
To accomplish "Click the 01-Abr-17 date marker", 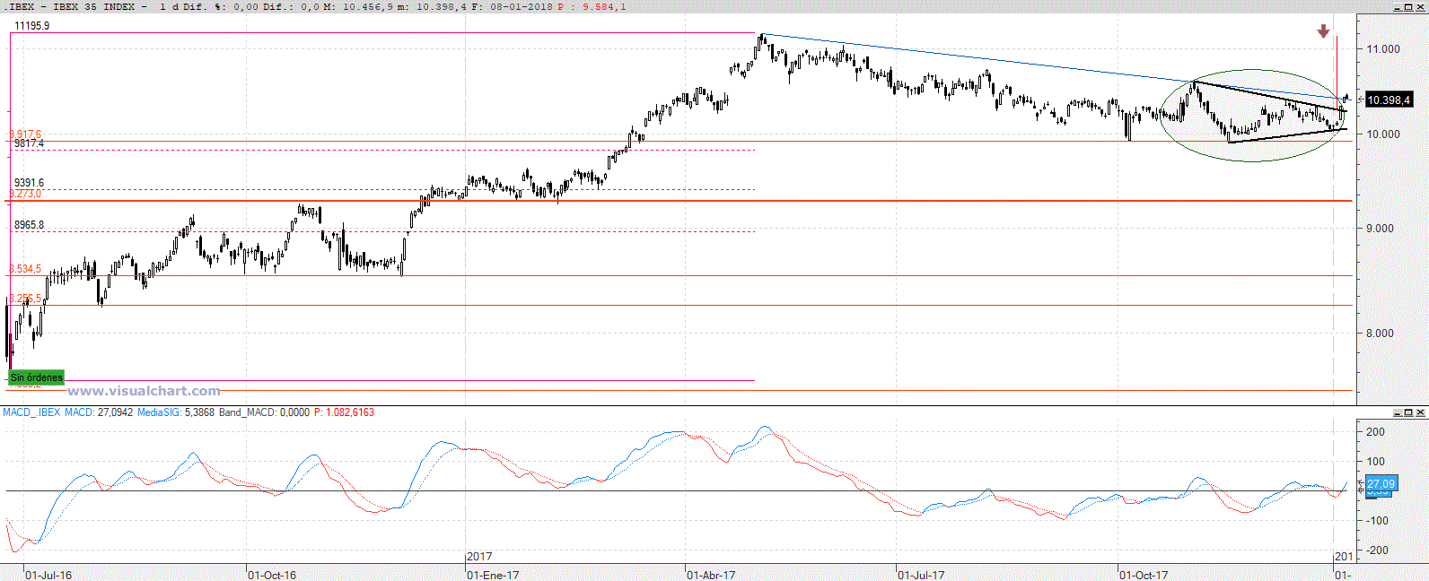I will tap(711, 576).
